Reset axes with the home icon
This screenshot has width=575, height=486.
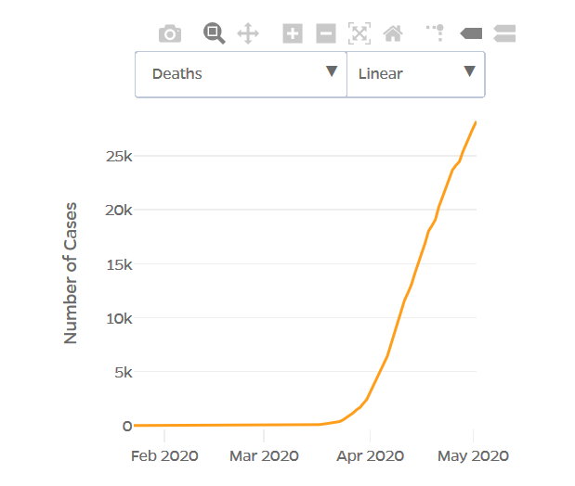click(x=393, y=33)
